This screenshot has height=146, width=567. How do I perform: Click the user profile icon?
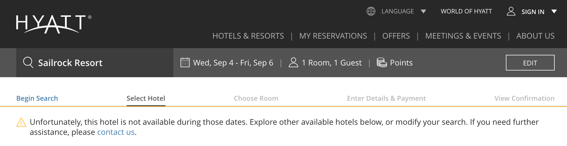(x=511, y=11)
